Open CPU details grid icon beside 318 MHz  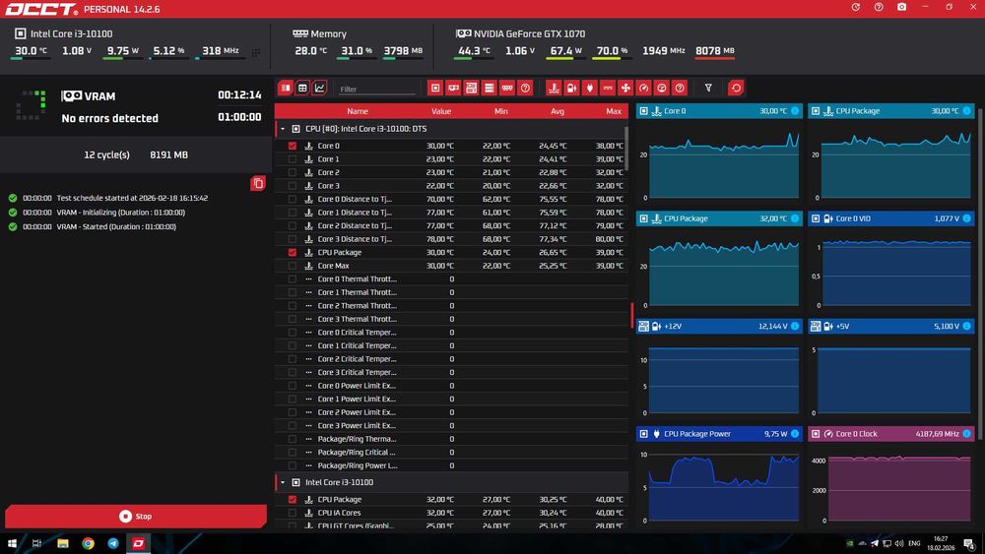pyautogui.click(x=256, y=53)
